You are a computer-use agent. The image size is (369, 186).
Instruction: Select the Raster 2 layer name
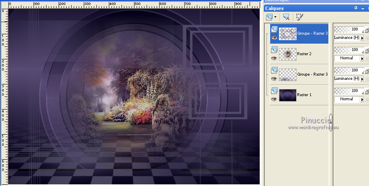[304, 54]
